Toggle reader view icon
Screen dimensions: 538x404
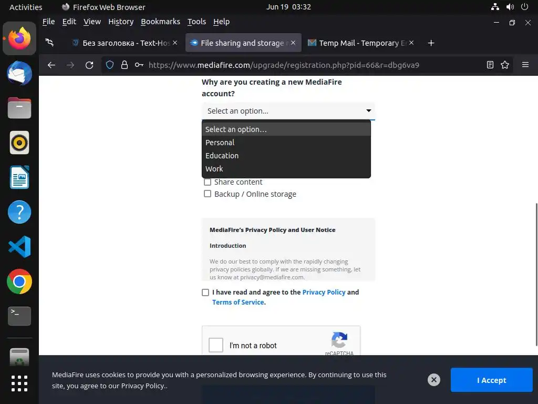click(490, 65)
